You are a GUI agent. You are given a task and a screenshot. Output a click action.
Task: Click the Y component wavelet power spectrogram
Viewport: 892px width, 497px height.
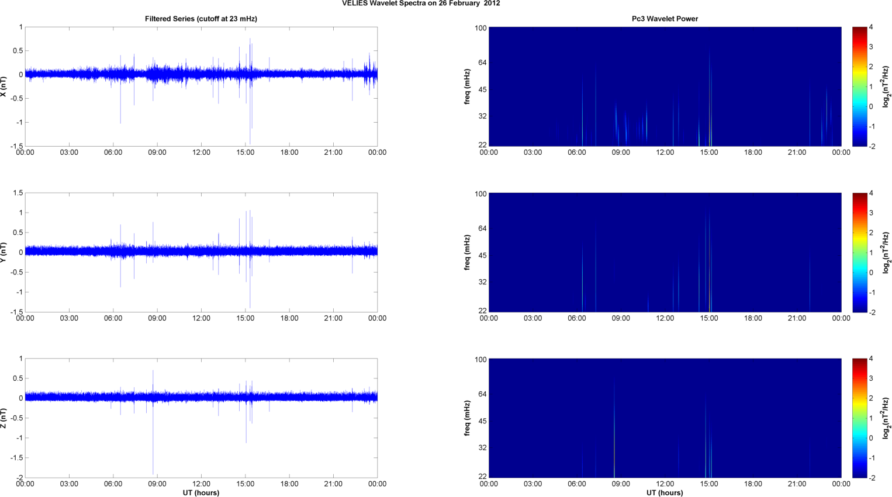point(665,252)
